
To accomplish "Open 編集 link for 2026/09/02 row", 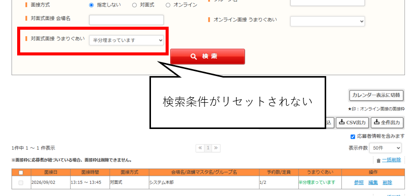I will [373, 183].
